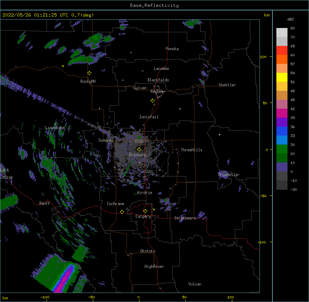Select the orange 57-60 dBZ legend swatch
The height and width of the screenshot is (302, 309).
282,59
